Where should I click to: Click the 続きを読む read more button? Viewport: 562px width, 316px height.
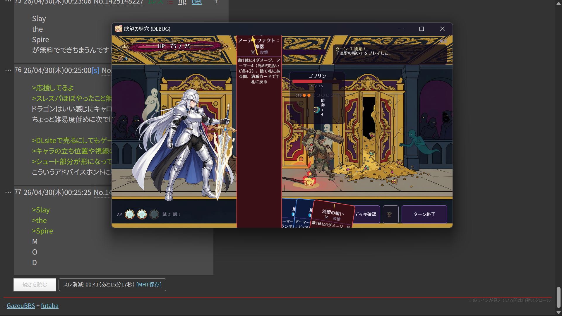tap(35, 285)
